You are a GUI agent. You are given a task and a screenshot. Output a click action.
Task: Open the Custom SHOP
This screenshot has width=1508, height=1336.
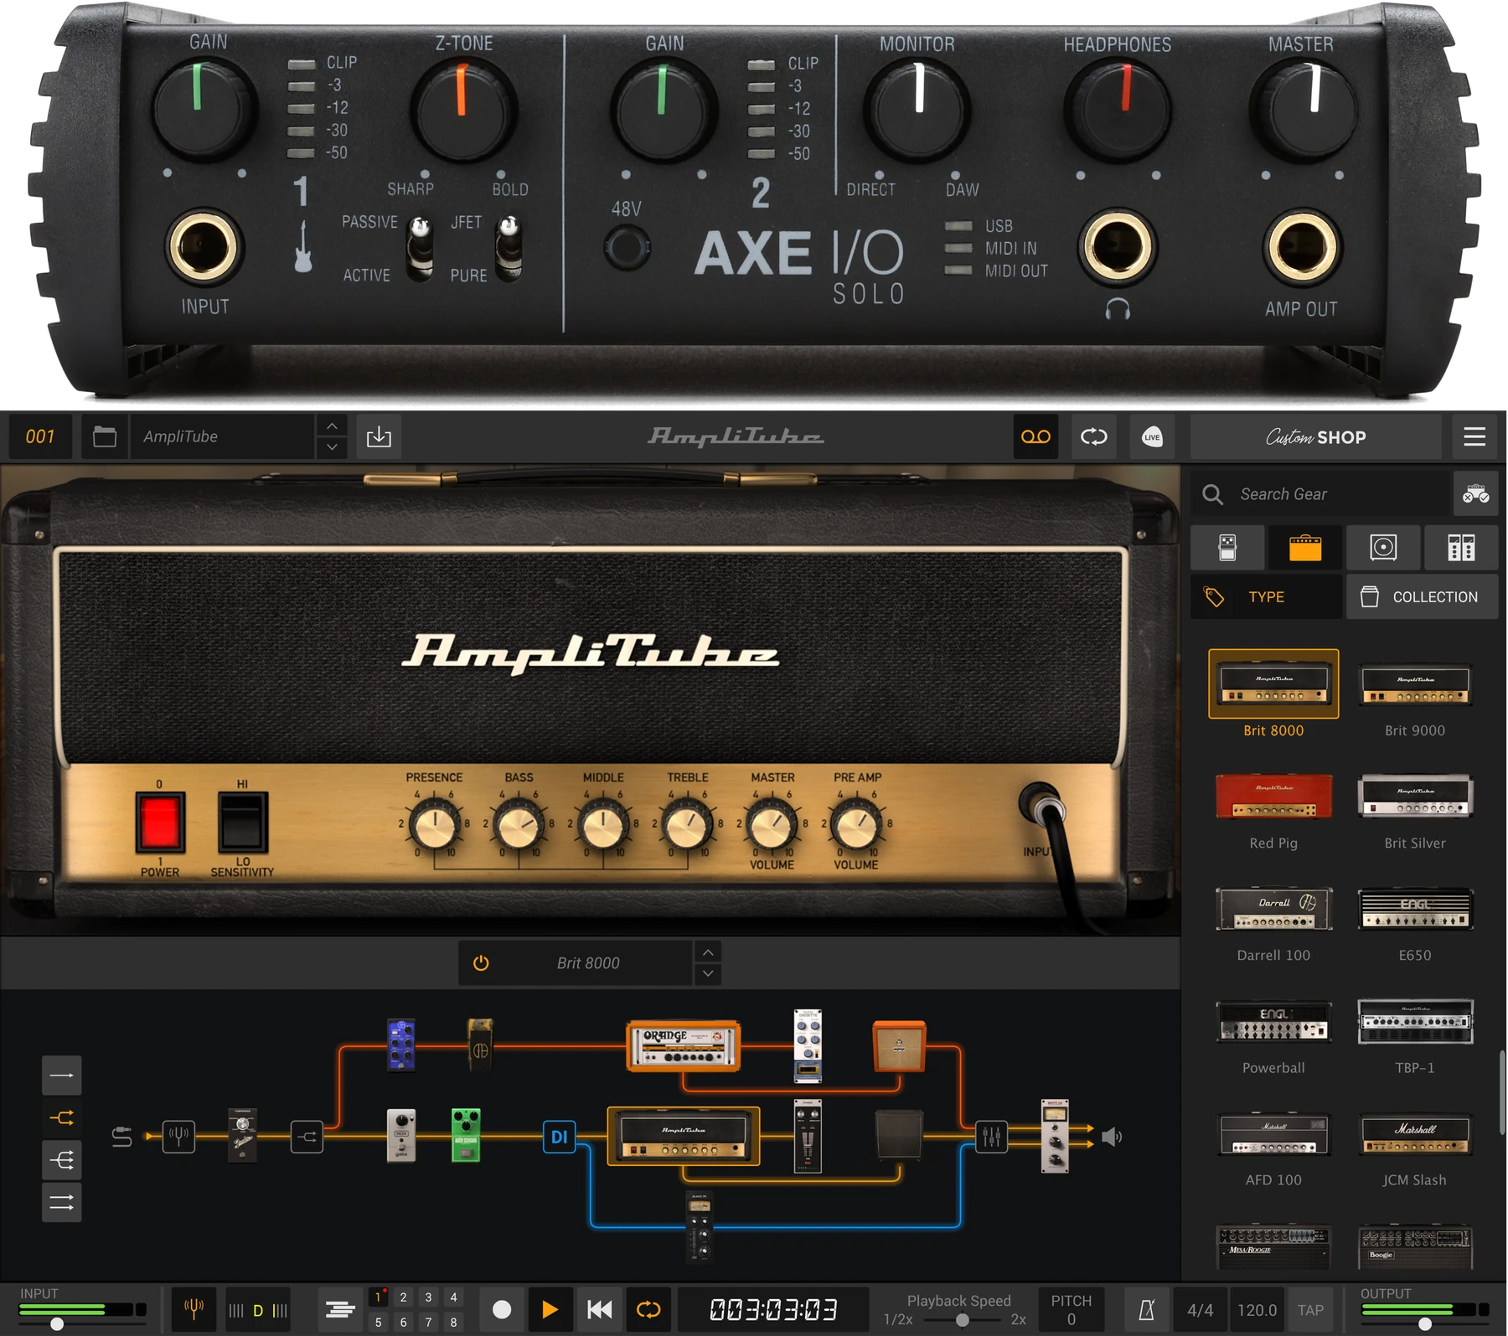(1315, 436)
